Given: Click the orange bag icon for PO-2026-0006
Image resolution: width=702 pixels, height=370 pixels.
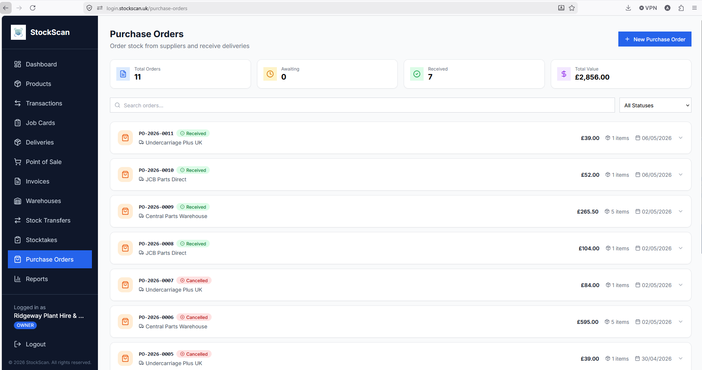Looking at the screenshot, I should 125,322.
